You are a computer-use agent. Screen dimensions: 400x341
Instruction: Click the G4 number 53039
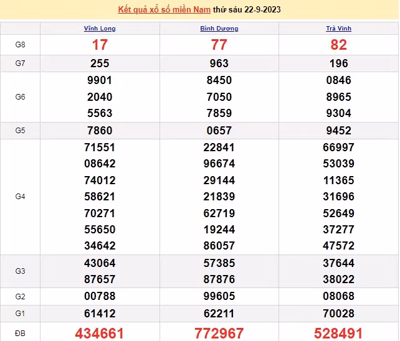(x=338, y=164)
